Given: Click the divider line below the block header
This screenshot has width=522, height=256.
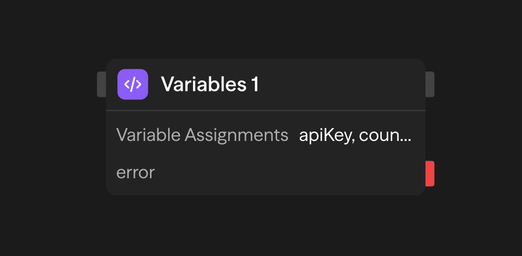Looking at the screenshot, I should [x=266, y=110].
